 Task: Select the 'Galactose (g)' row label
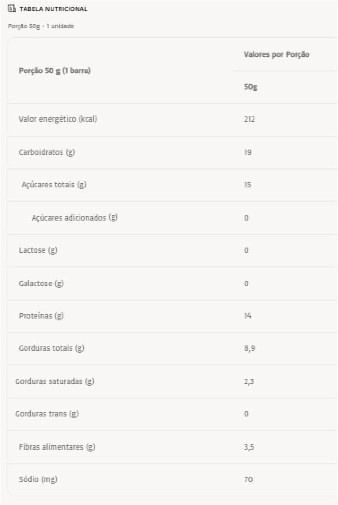pyautogui.click(x=41, y=284)
